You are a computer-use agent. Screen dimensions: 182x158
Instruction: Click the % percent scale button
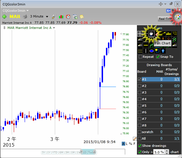130,144
